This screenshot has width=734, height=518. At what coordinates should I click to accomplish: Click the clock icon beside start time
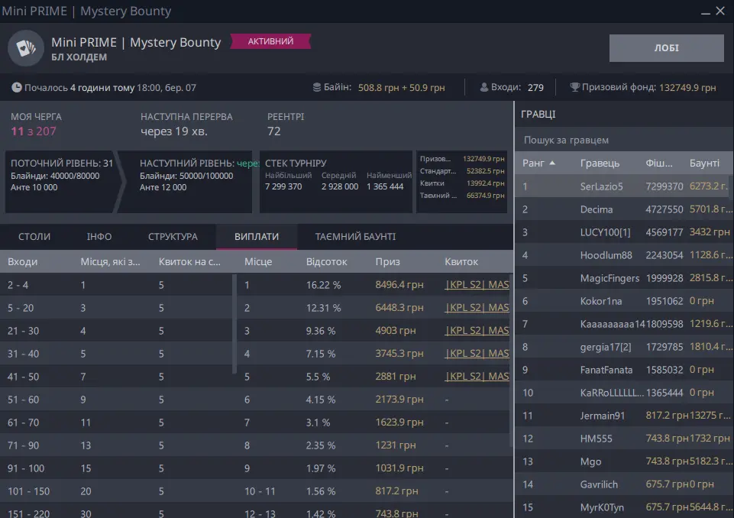[17, 88]
